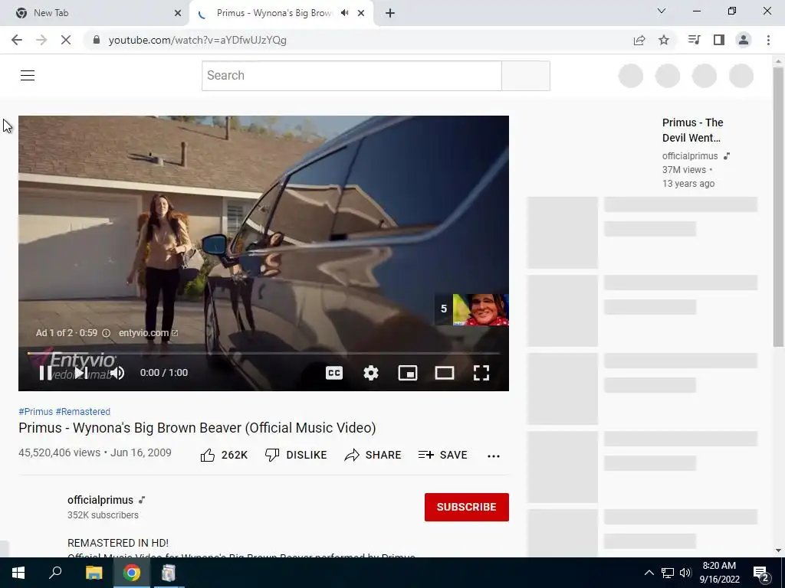Image resolution: width=785 pixels, height=588 pixels.
Task: Open Primus - The Devil Went suggested video
Action: 693,130
